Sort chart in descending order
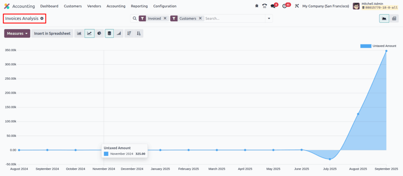The height and width of the screenshot is (176, 403). [129, 33]
